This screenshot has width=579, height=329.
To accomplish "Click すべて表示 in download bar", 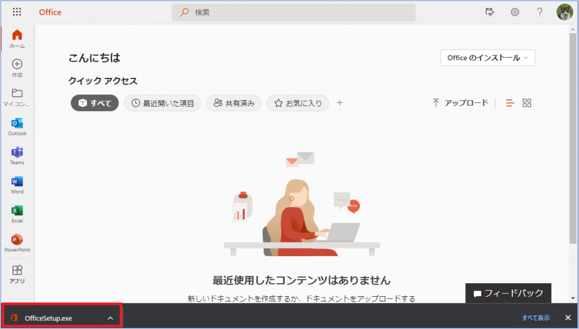I will [536, 318].
